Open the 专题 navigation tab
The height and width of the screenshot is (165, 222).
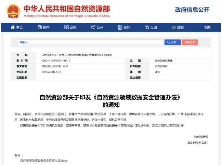click(207, 28)
